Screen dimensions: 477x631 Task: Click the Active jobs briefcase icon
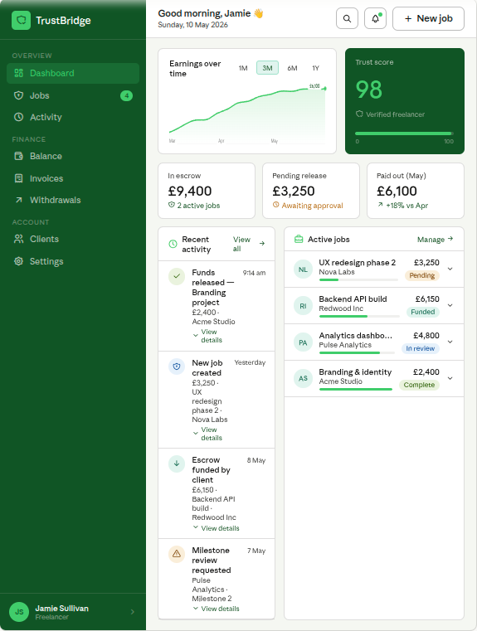click(299, 240)
